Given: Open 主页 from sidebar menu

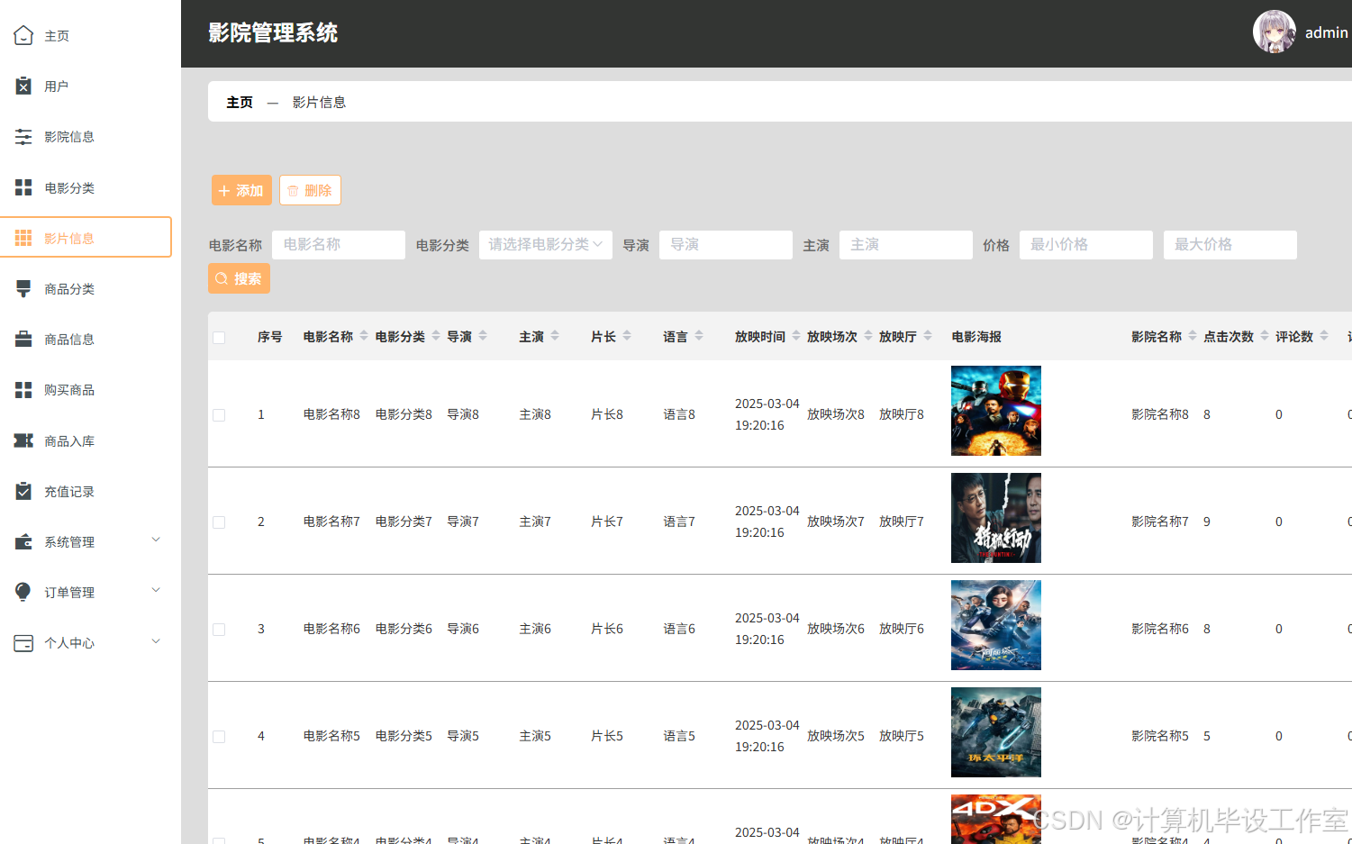Looking at the screenshot, I should click(57, 36).
